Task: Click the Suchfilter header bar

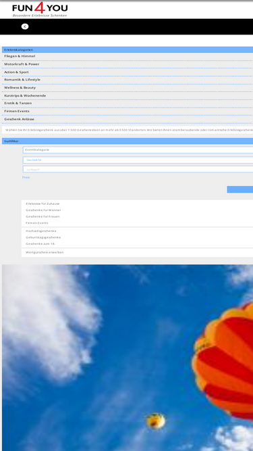Action: click(x=128, y=141)
